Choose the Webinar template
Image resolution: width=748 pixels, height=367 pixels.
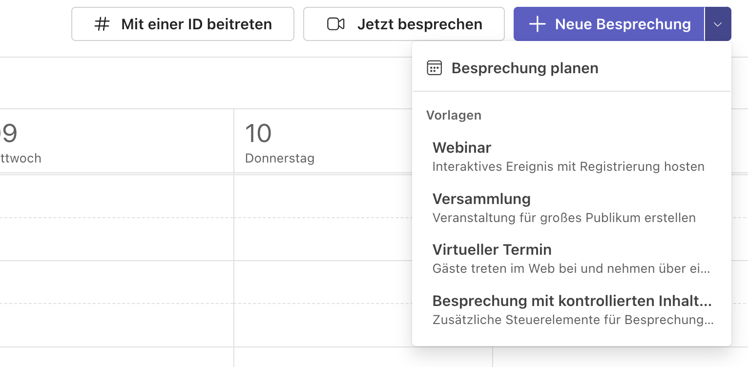pos(572,157)
